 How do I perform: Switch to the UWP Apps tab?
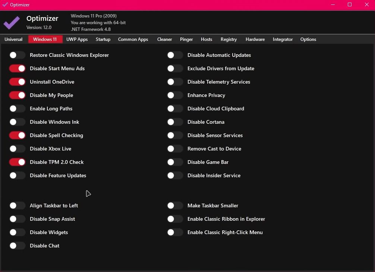coord(77,39)
